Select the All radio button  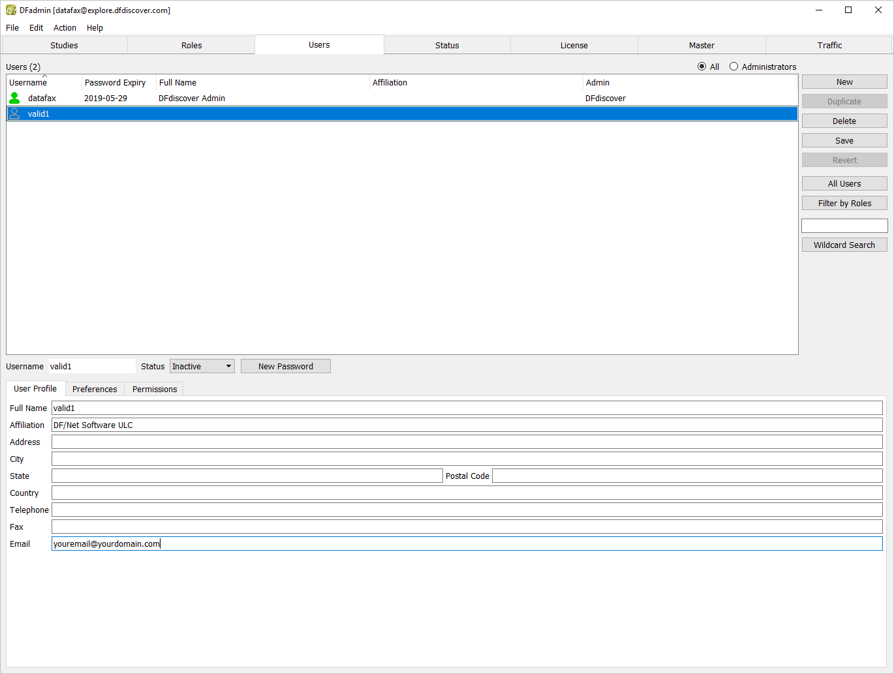click(702, 67)
